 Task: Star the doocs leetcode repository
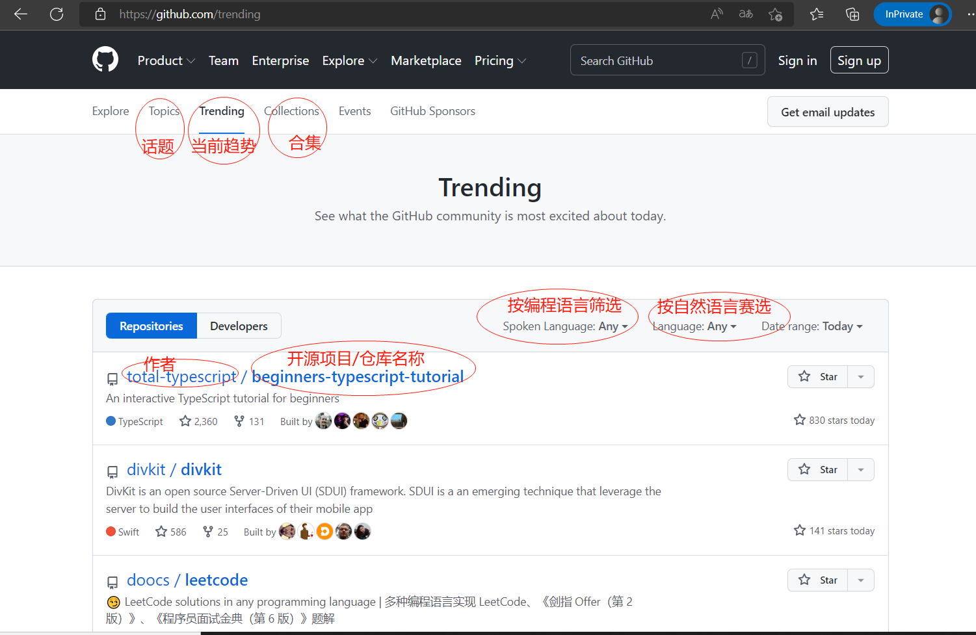tap(818, 580)
